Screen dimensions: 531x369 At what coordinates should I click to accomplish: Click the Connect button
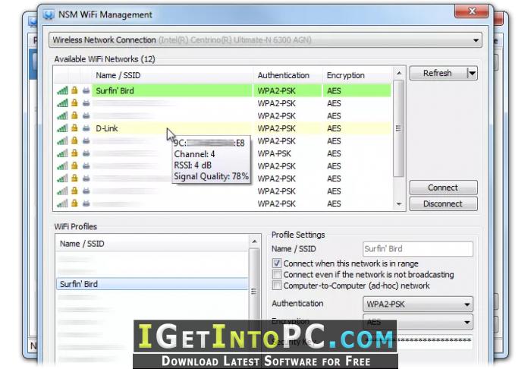tap(443, 188)
